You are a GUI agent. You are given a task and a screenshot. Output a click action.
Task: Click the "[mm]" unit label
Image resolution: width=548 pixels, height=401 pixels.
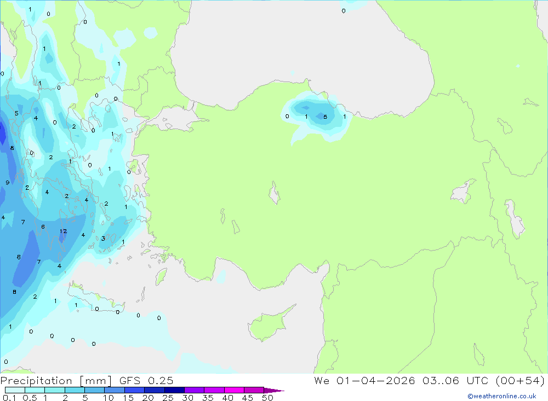click(x=96, y=381)
